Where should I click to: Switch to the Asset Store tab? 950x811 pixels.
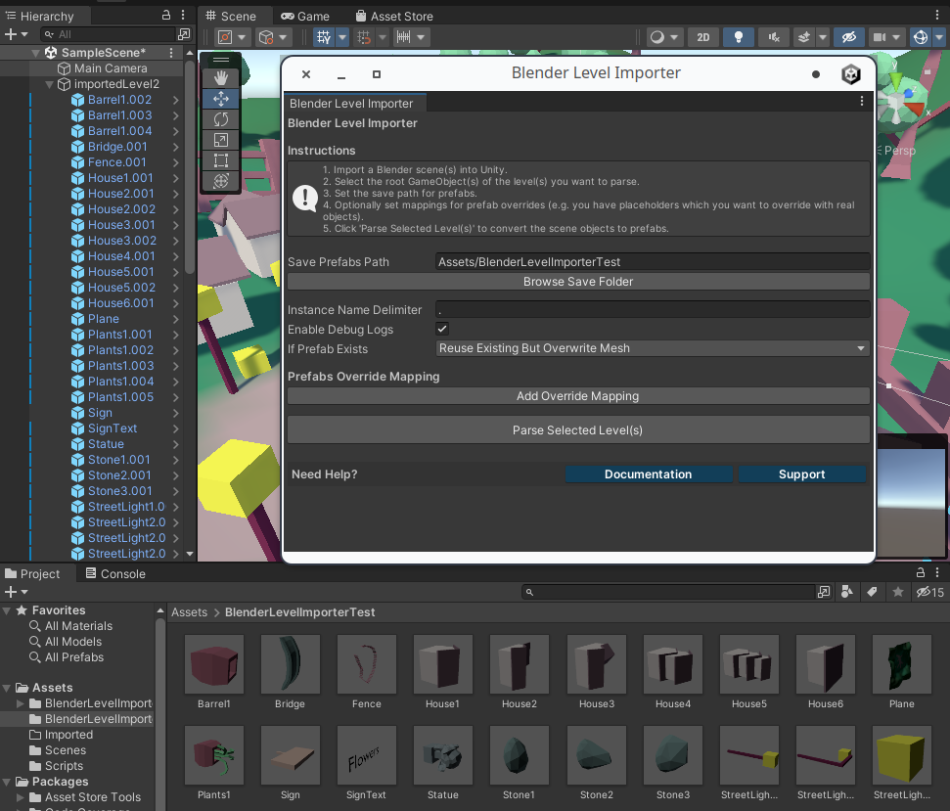[394, 17]
